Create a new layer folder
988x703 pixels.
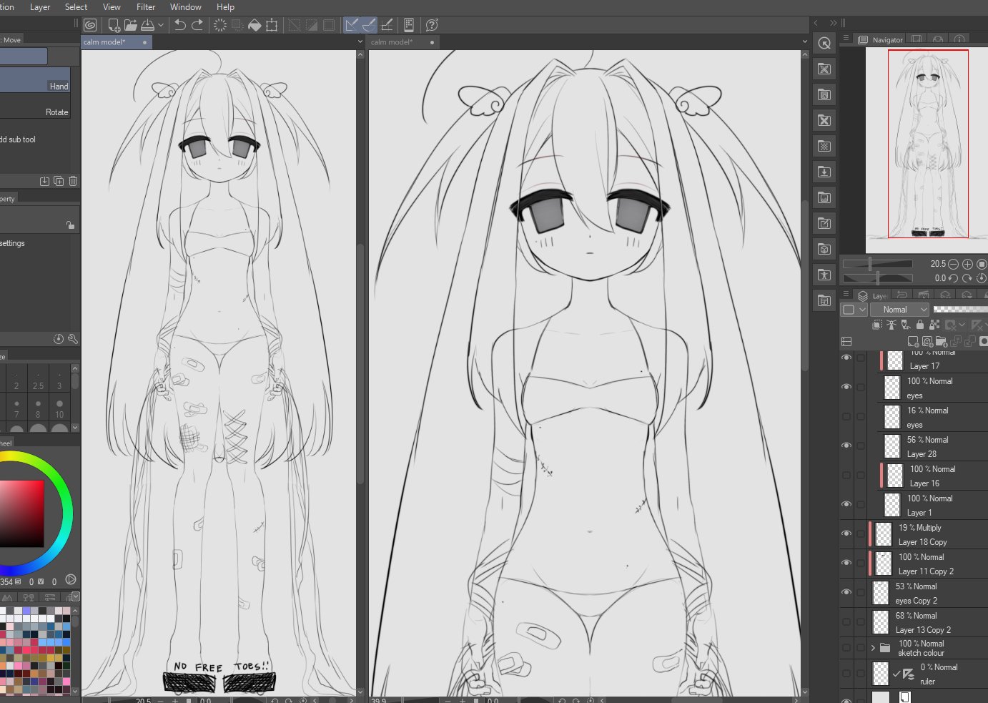(x=942, y=342)
